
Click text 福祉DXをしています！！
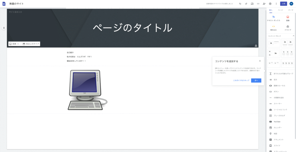point(76,61)
